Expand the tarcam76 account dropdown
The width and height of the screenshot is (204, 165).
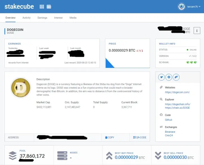pos(194,7)
